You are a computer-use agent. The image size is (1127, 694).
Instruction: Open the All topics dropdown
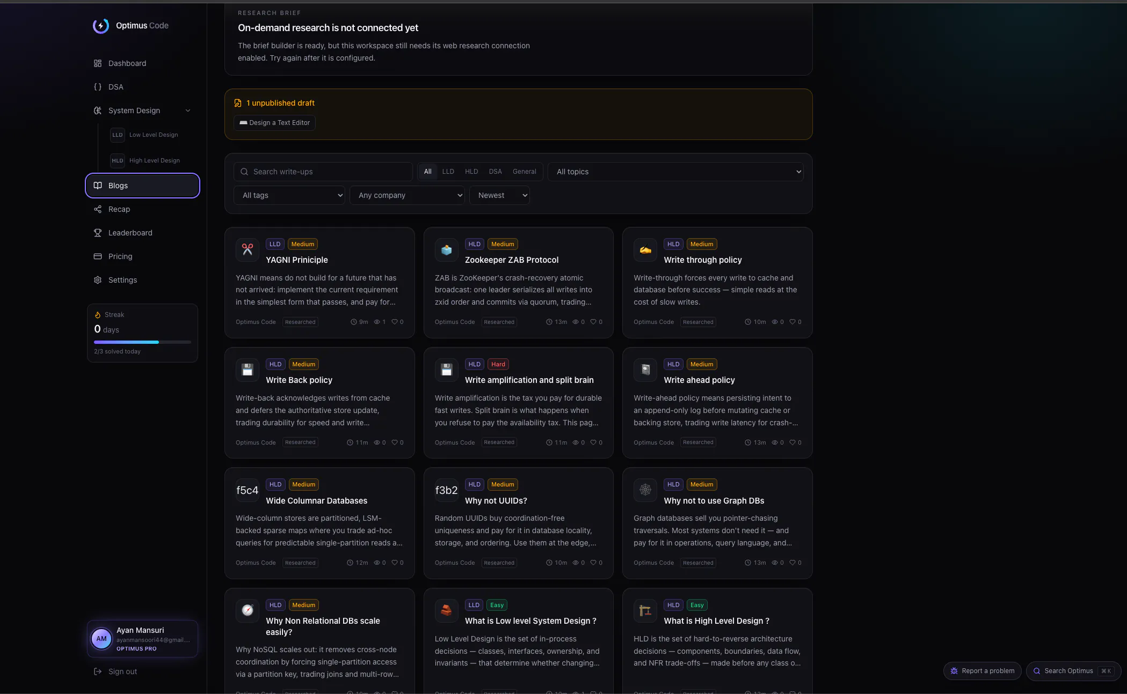click(675, 172)
